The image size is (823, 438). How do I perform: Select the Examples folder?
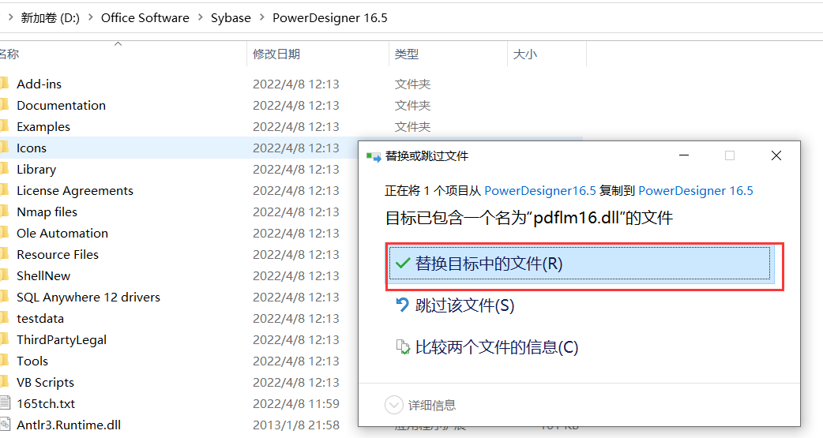[x=43, y=127]
